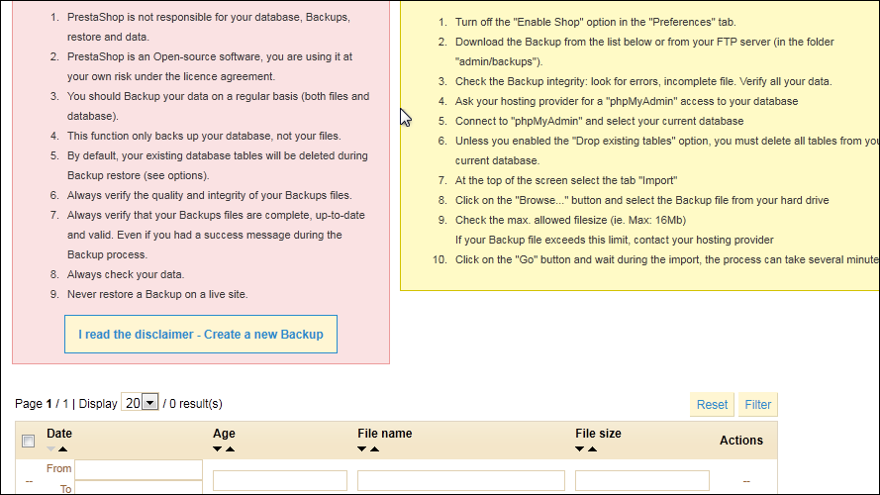Click the Filter button

[757, 405]
